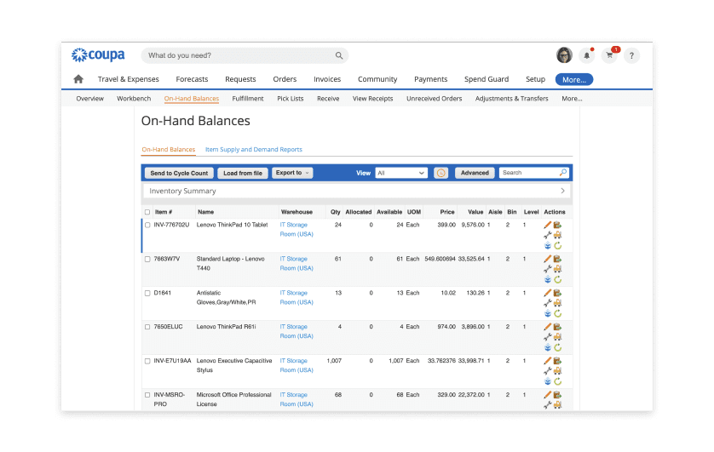
Task: Open the View dropdown set to All
Action: tap(401, 173)
